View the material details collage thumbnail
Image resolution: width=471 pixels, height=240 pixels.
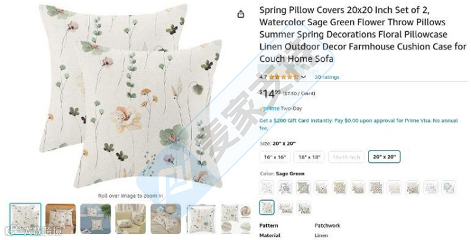236,219
